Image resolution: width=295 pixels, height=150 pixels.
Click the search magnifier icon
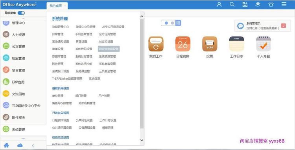(x=232, y=4)
